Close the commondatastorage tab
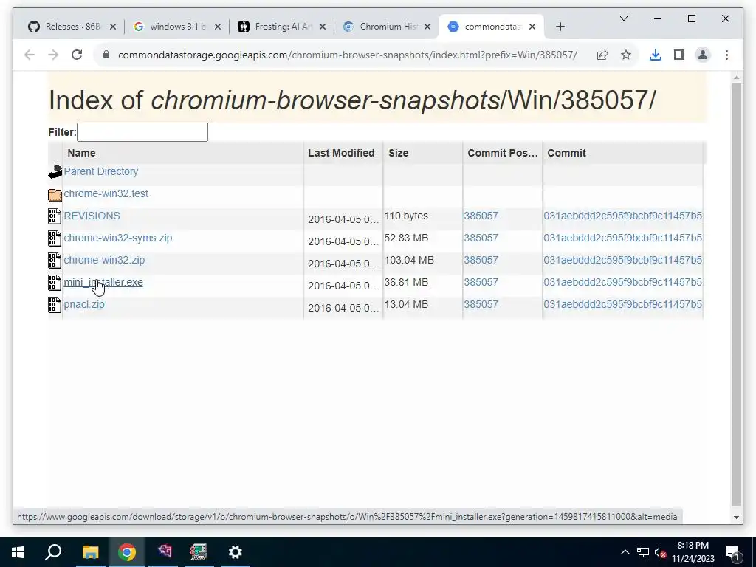 pyautogui.click(x=532, y=27)
